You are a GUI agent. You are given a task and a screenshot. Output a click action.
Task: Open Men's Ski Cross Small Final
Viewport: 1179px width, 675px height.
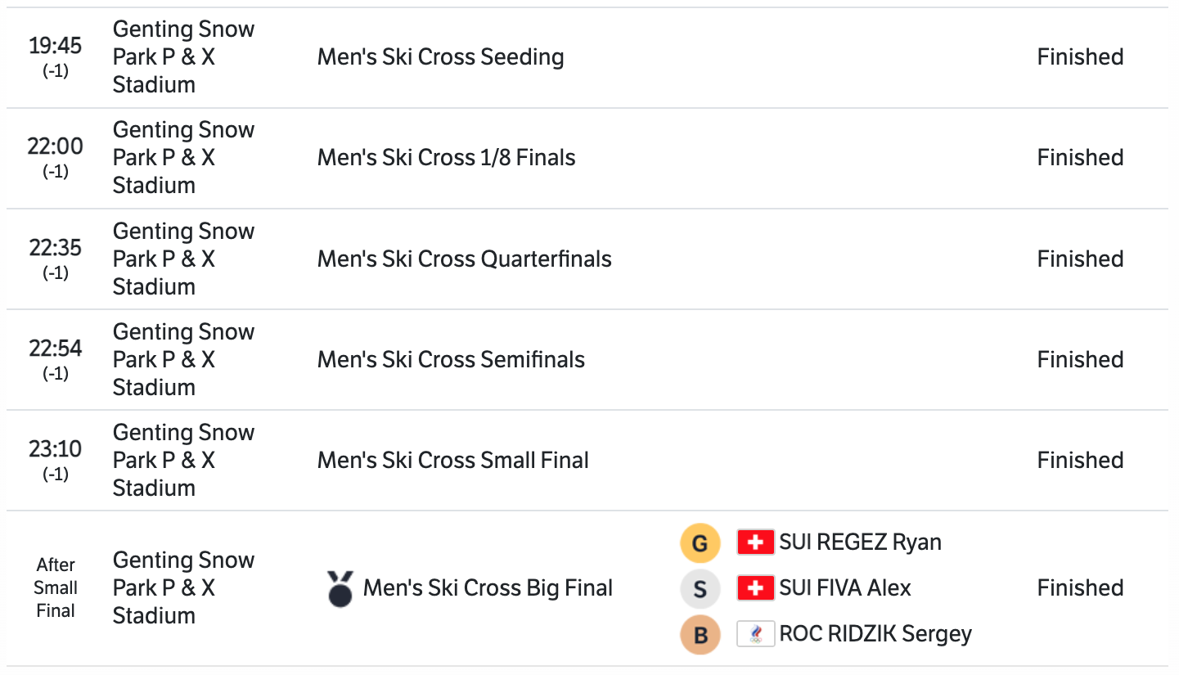(x=452, y=461)
